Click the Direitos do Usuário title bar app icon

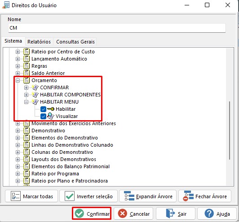point(6,5)
